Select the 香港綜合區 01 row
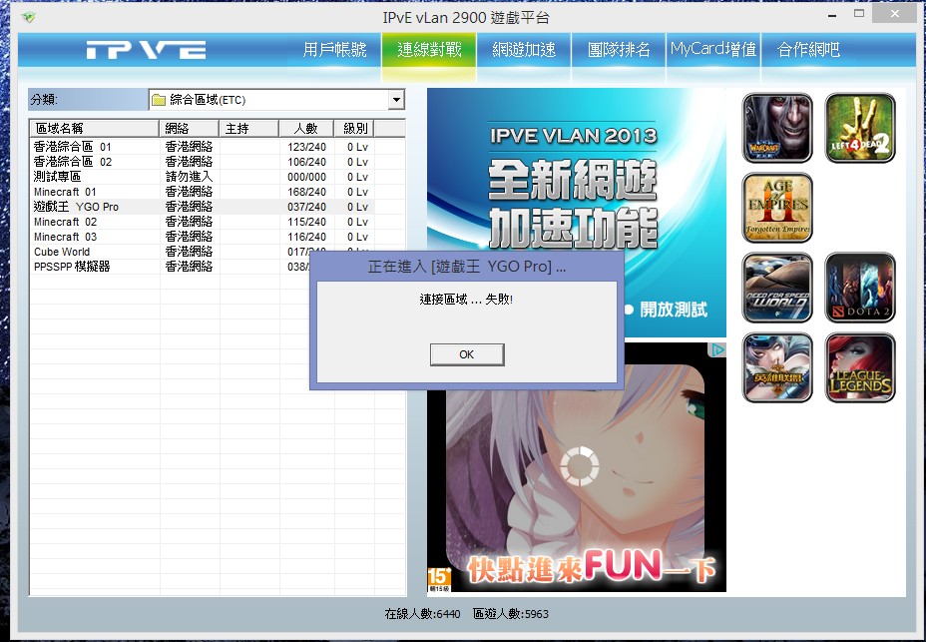Image resolution: width=926 pixels, height=642 pixels. tap(202, 147)
